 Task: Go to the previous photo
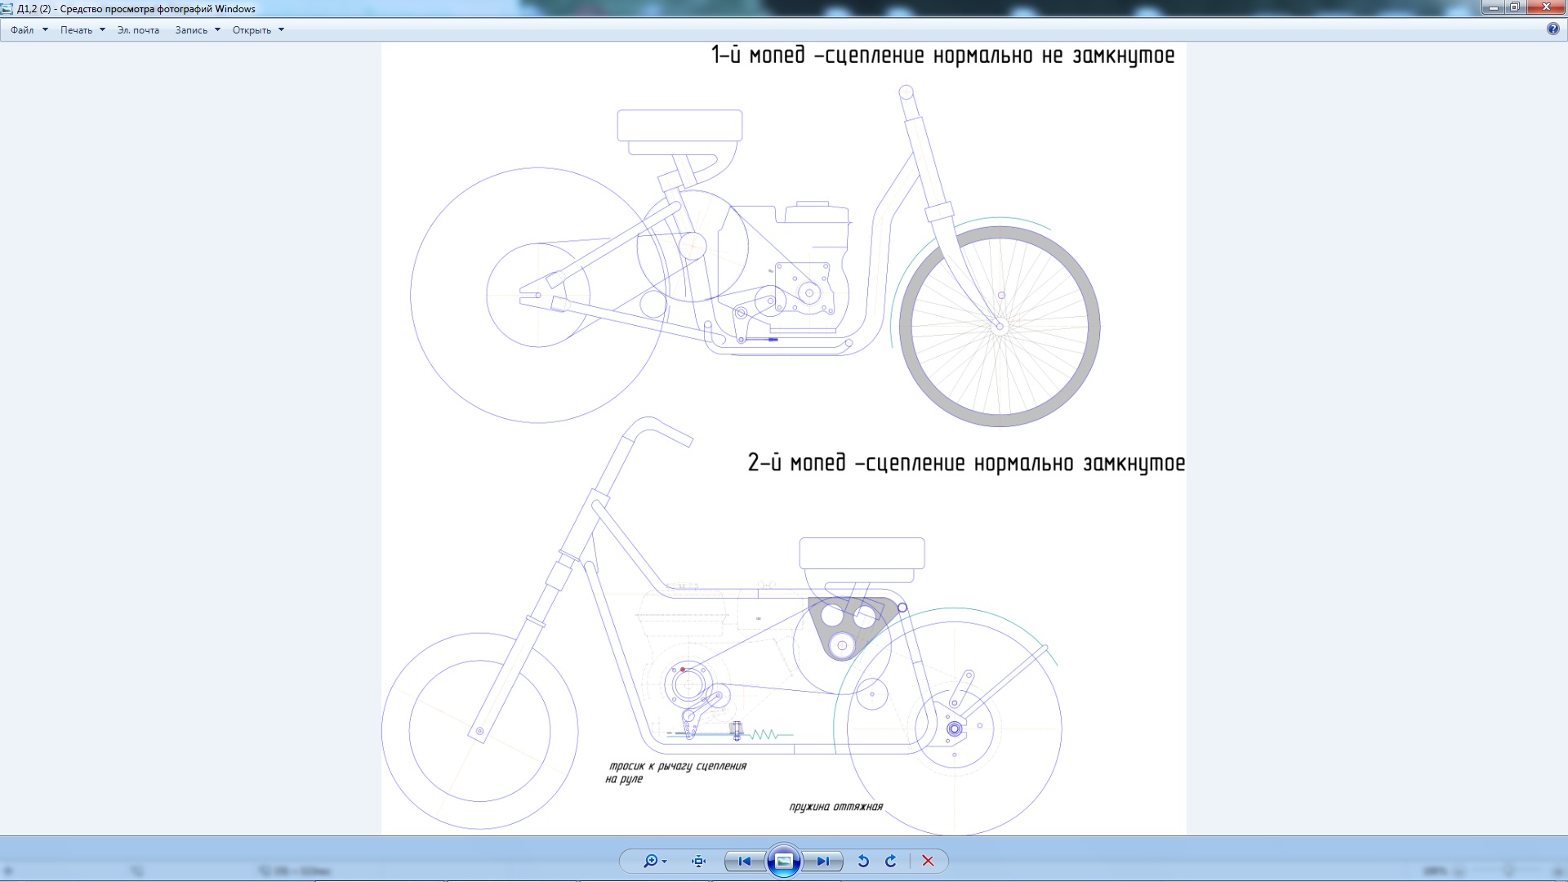click(744, 861)
